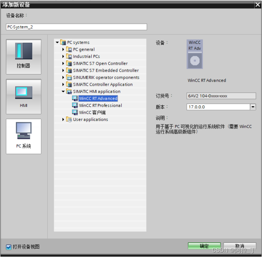Select the 控制器 controller category
262x257 pixels.
[x=23, y=57]
